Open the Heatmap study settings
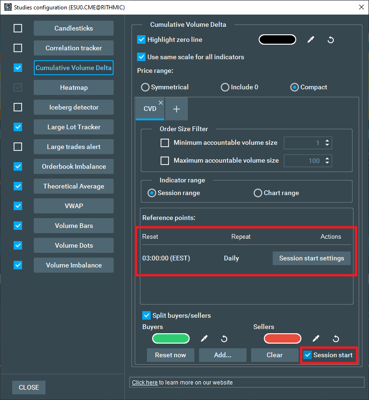 (x=74, y=87)
